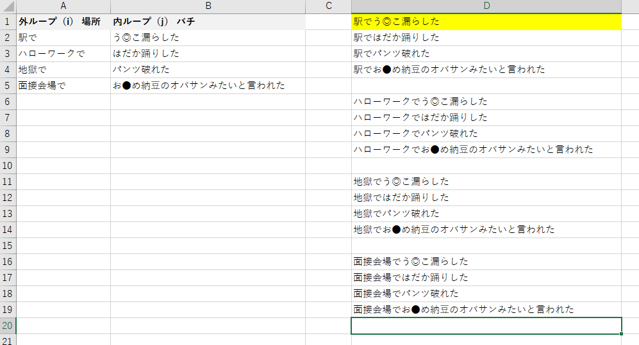
Task: Select cell '地獄でう◎こ漏らした'
Action: (x=486, y=181)
